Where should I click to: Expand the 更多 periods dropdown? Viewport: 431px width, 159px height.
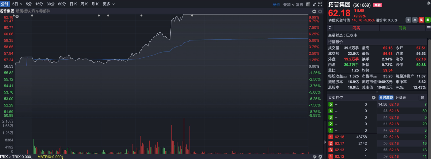pos(108,4)
